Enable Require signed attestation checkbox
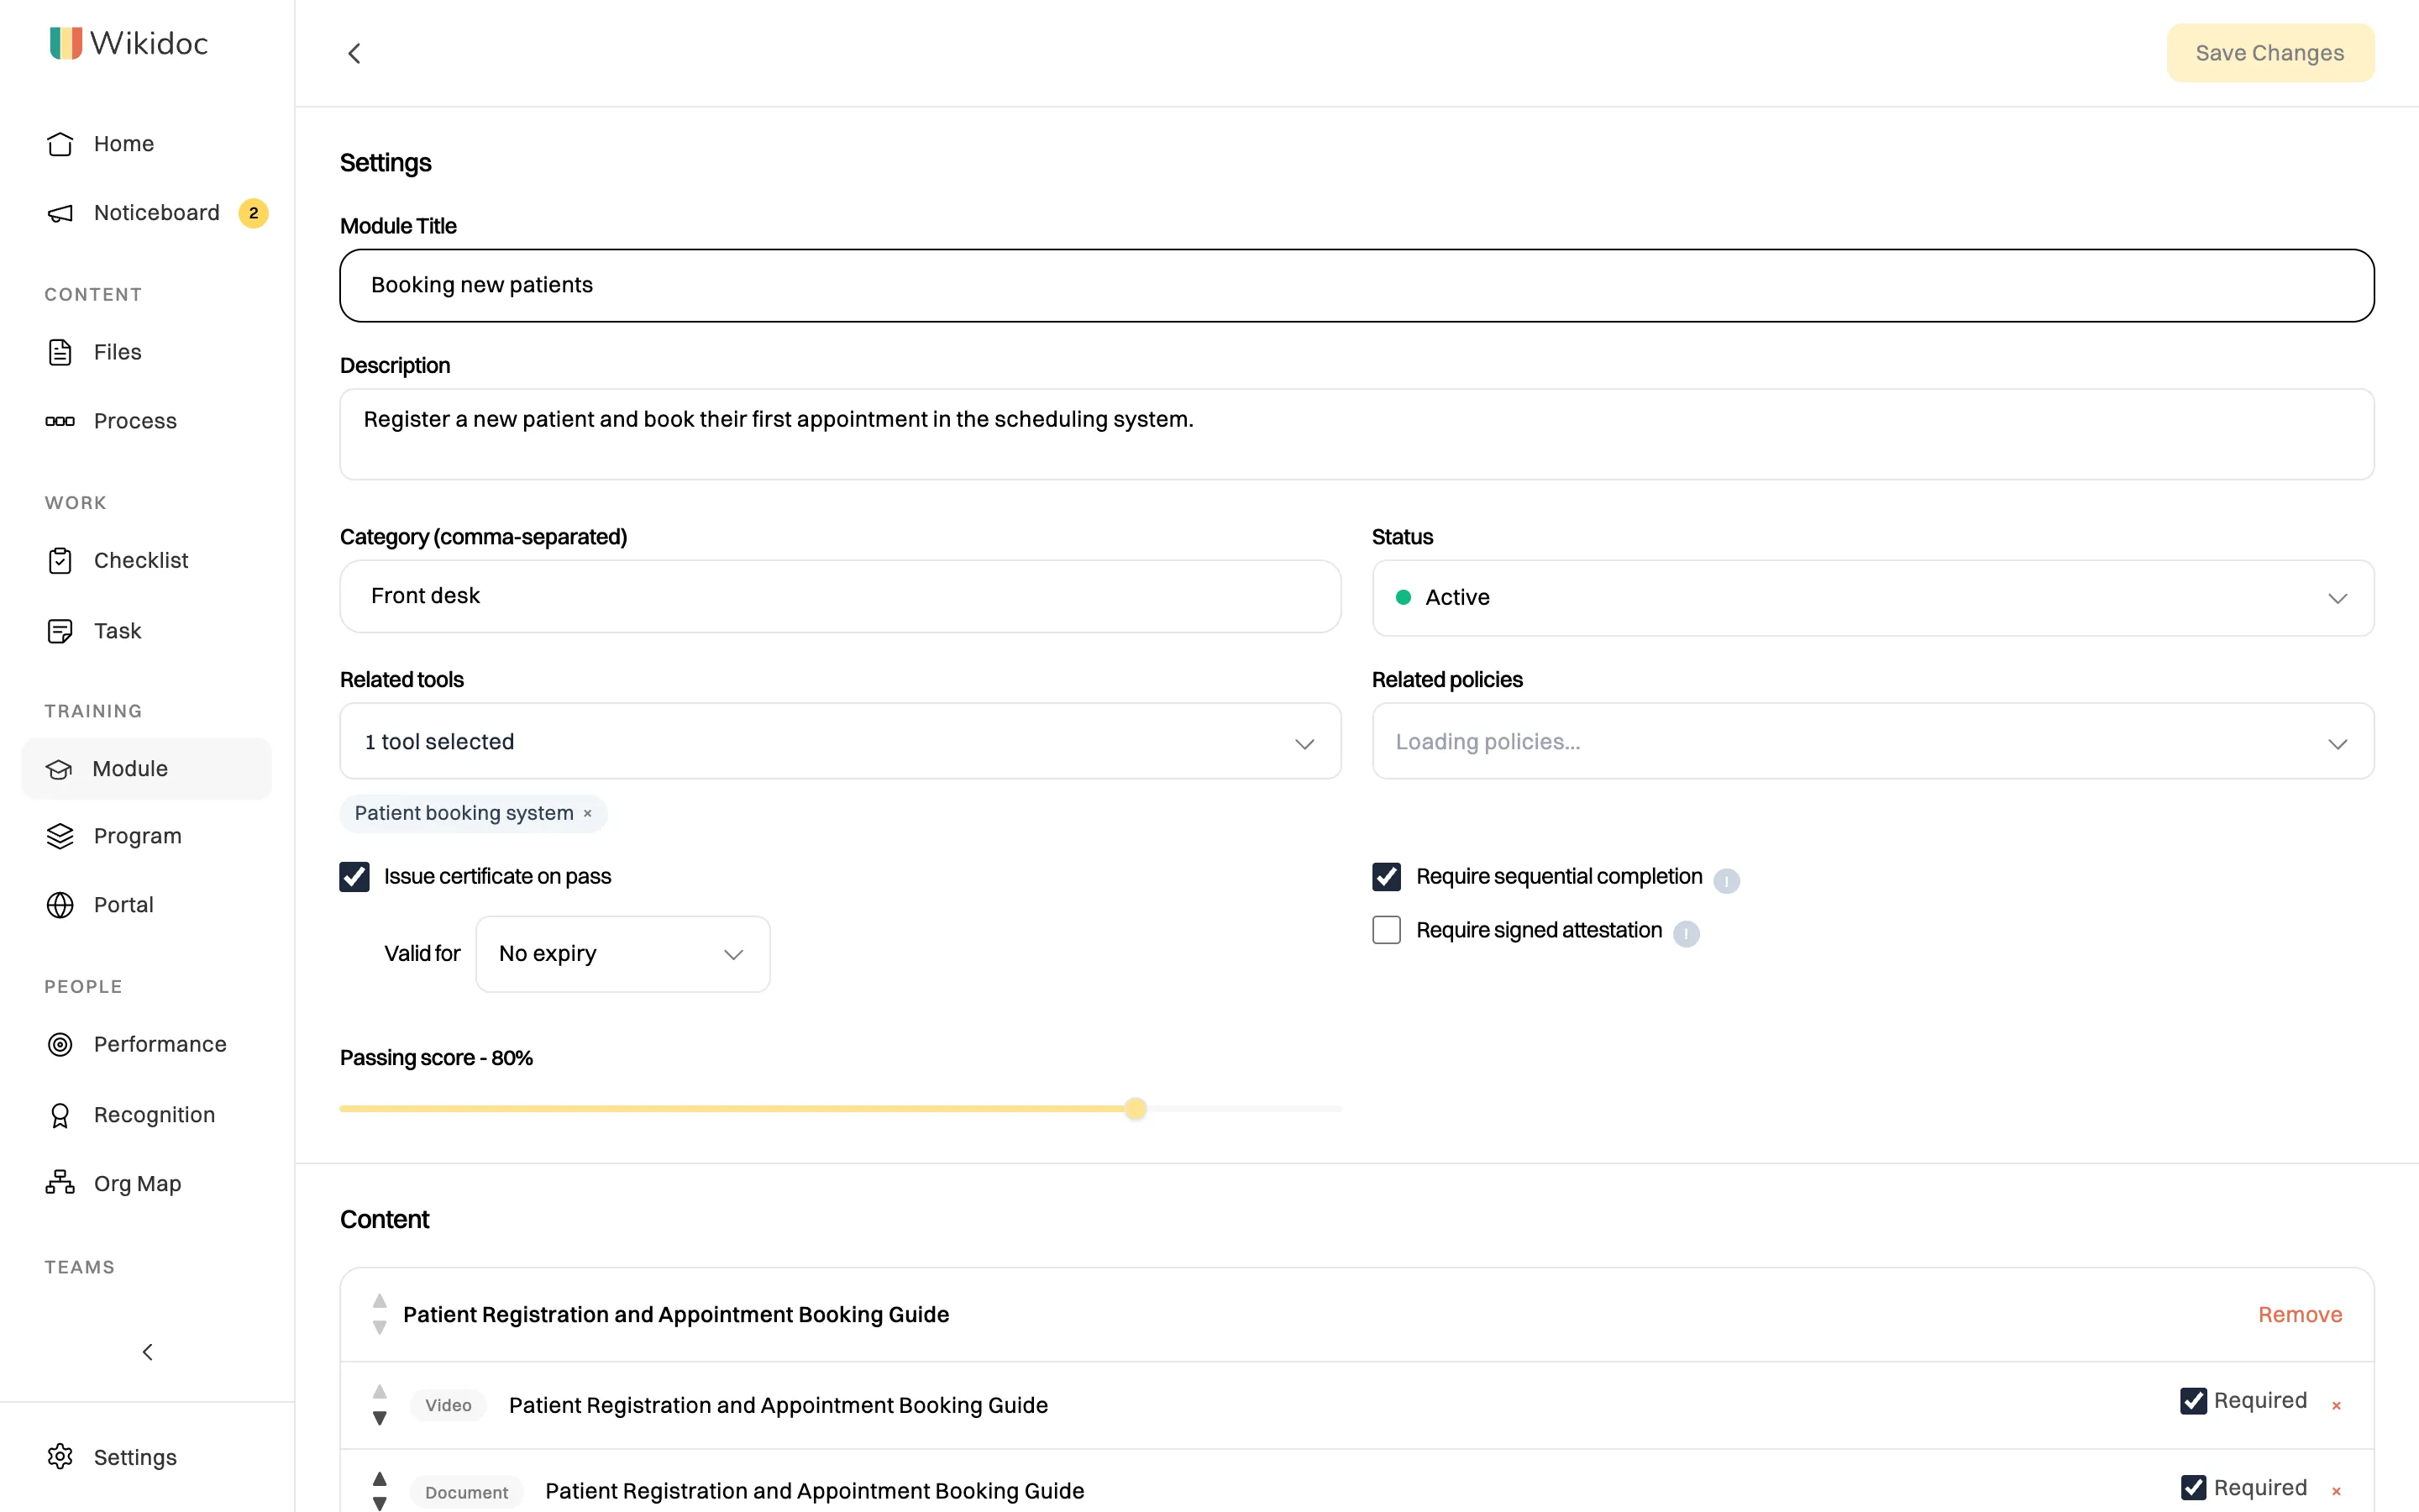The width and height of the screenshot is (2419, 1512). click(x=1387, y=930)
